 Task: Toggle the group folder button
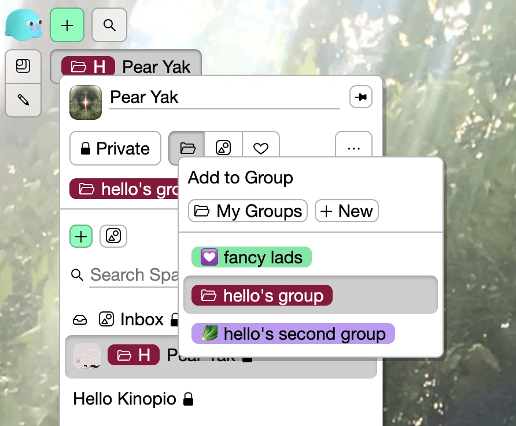pos(186,149)
